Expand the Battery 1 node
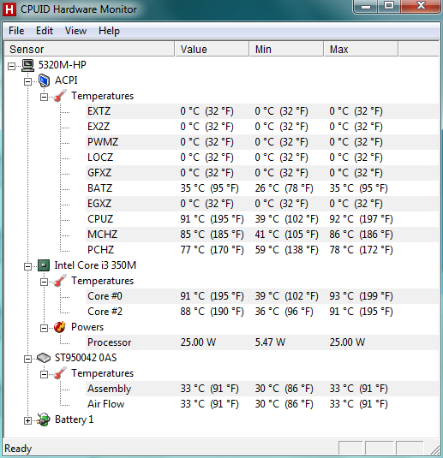This screenshot has width=443, height=458. click(x=27, y=420)
